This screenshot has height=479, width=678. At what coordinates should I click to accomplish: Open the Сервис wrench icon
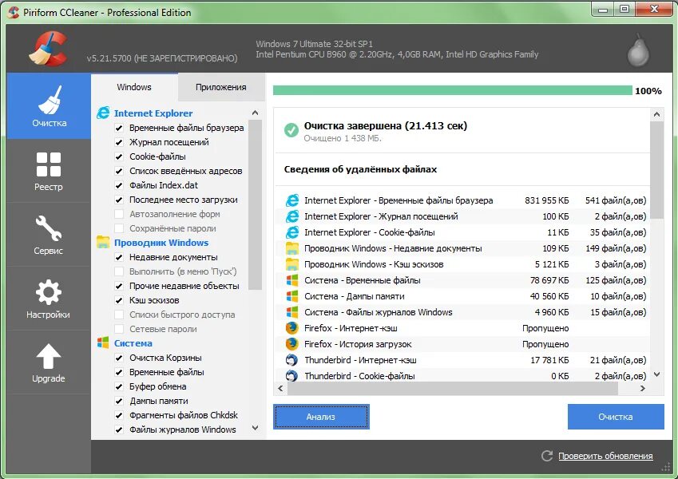[x=49, y=228]
